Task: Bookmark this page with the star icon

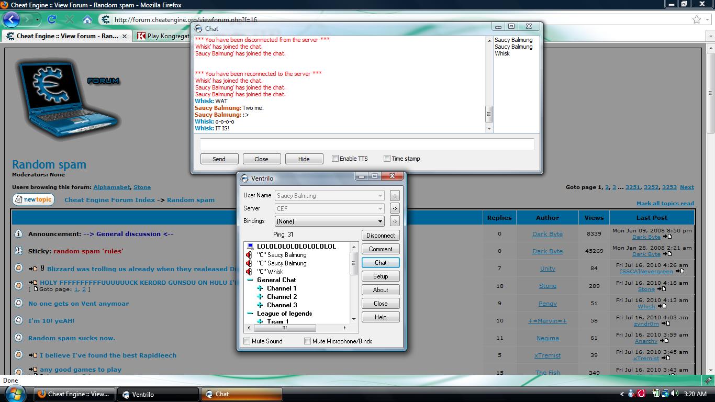Action: point(697,19)
